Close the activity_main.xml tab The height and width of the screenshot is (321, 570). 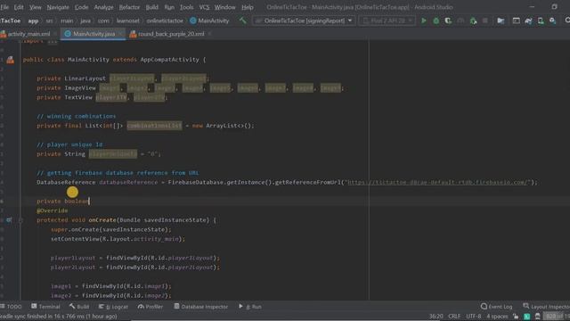pos(55,34)
